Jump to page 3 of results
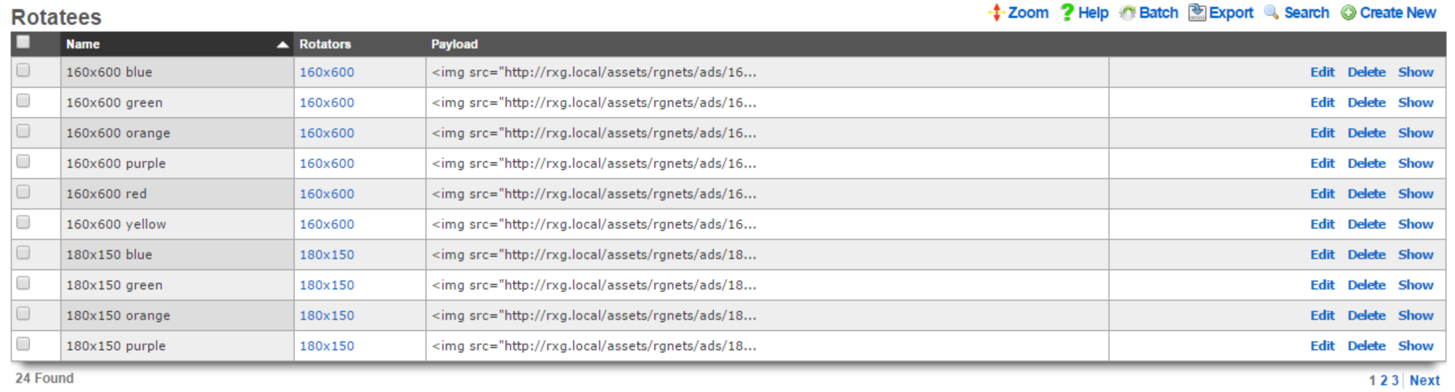1455x392 pixels. click(x=1395, y=381)
